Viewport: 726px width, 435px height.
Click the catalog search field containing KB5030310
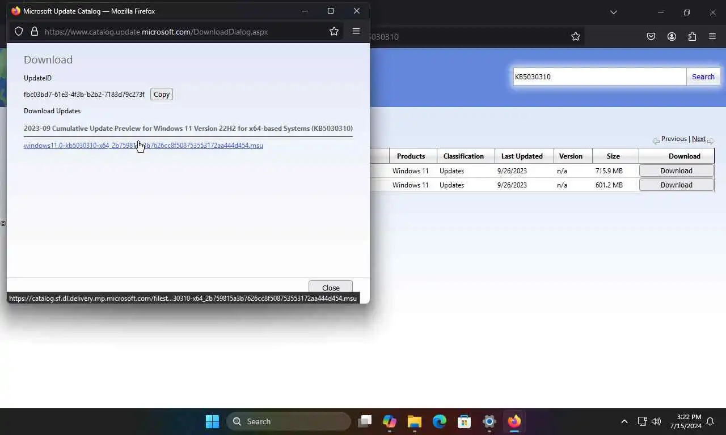point(600,76)
